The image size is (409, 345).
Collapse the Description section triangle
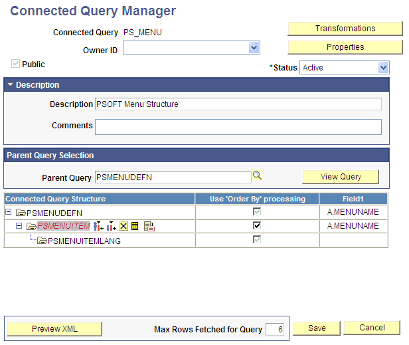pos(10,84)
